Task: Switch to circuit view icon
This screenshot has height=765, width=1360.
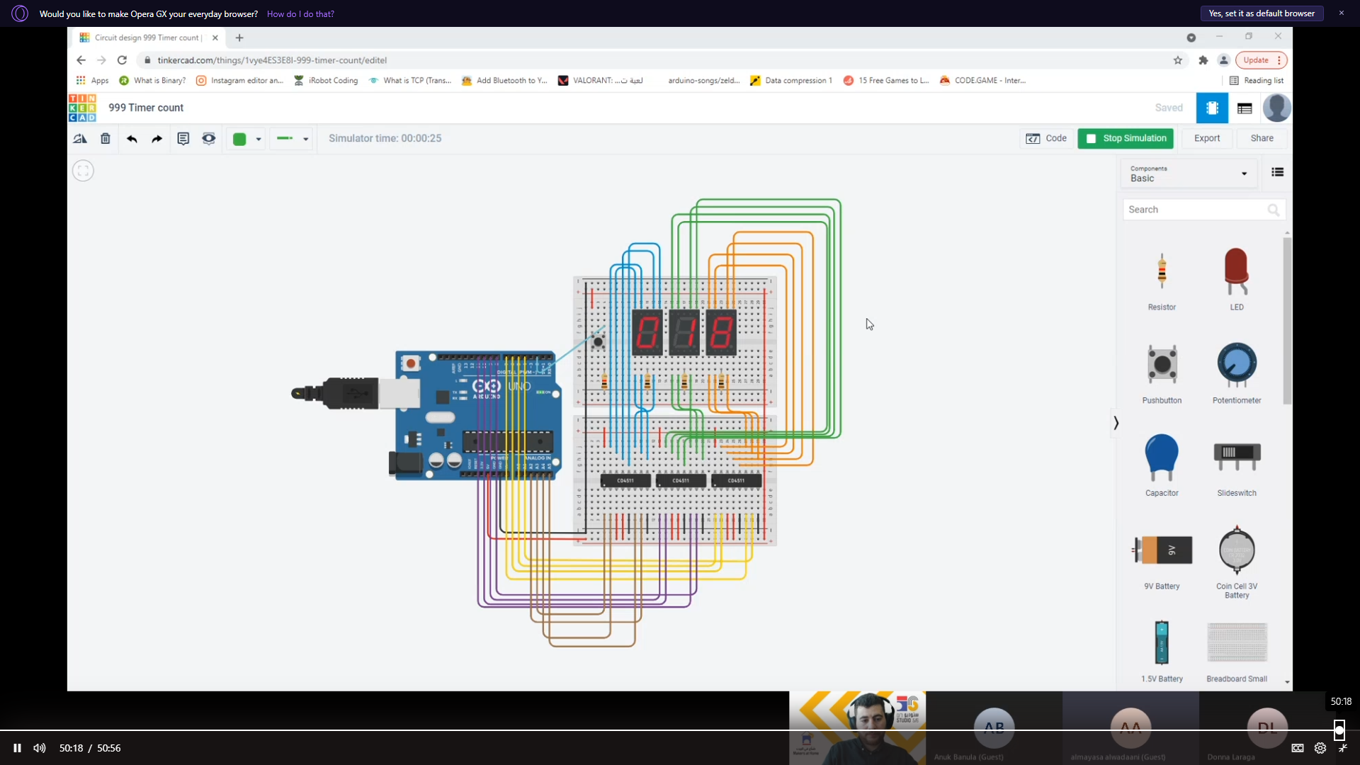Action: pos(1212,108)
